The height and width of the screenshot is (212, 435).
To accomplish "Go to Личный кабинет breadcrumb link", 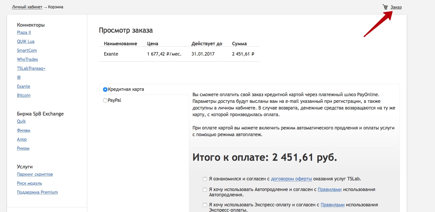I will click(27, 7).
